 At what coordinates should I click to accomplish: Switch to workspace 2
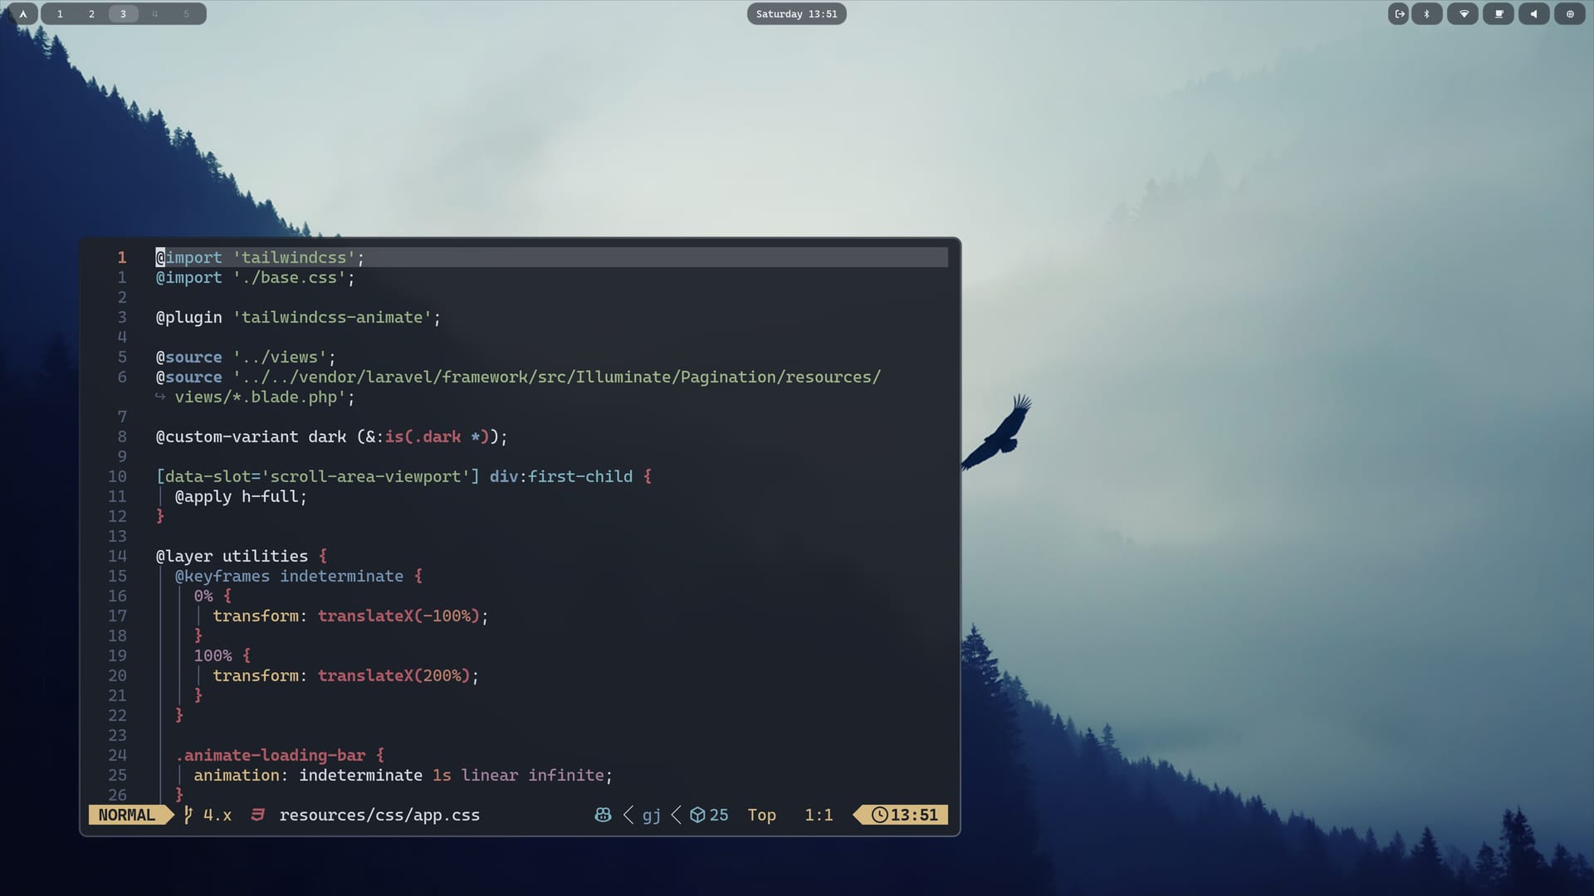(x=91, y=14)
